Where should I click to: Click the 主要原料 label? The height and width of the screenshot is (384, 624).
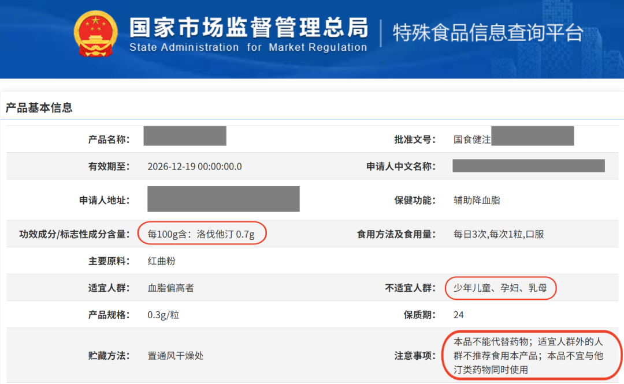click(x=109, y=261)
